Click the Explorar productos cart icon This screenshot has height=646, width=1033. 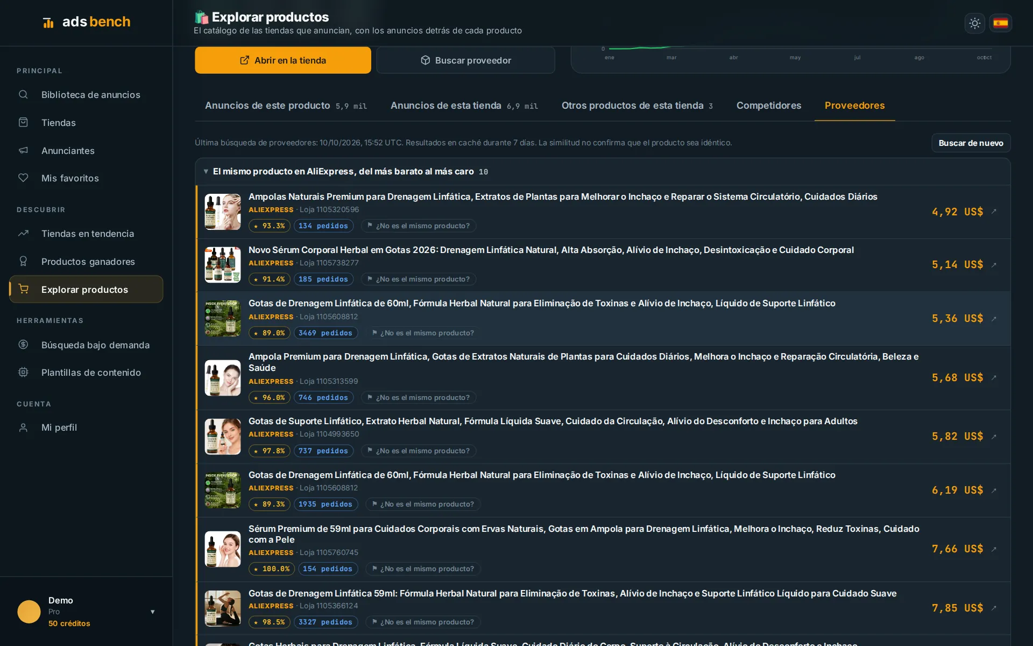click(x=23, y=289)
